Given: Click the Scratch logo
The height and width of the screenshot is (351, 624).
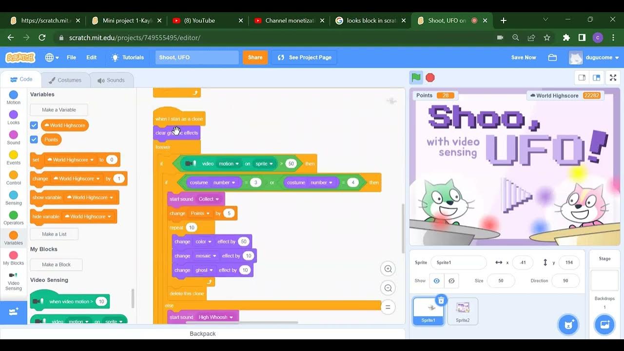Looking at the screenshot, I should tap(20, 58).
